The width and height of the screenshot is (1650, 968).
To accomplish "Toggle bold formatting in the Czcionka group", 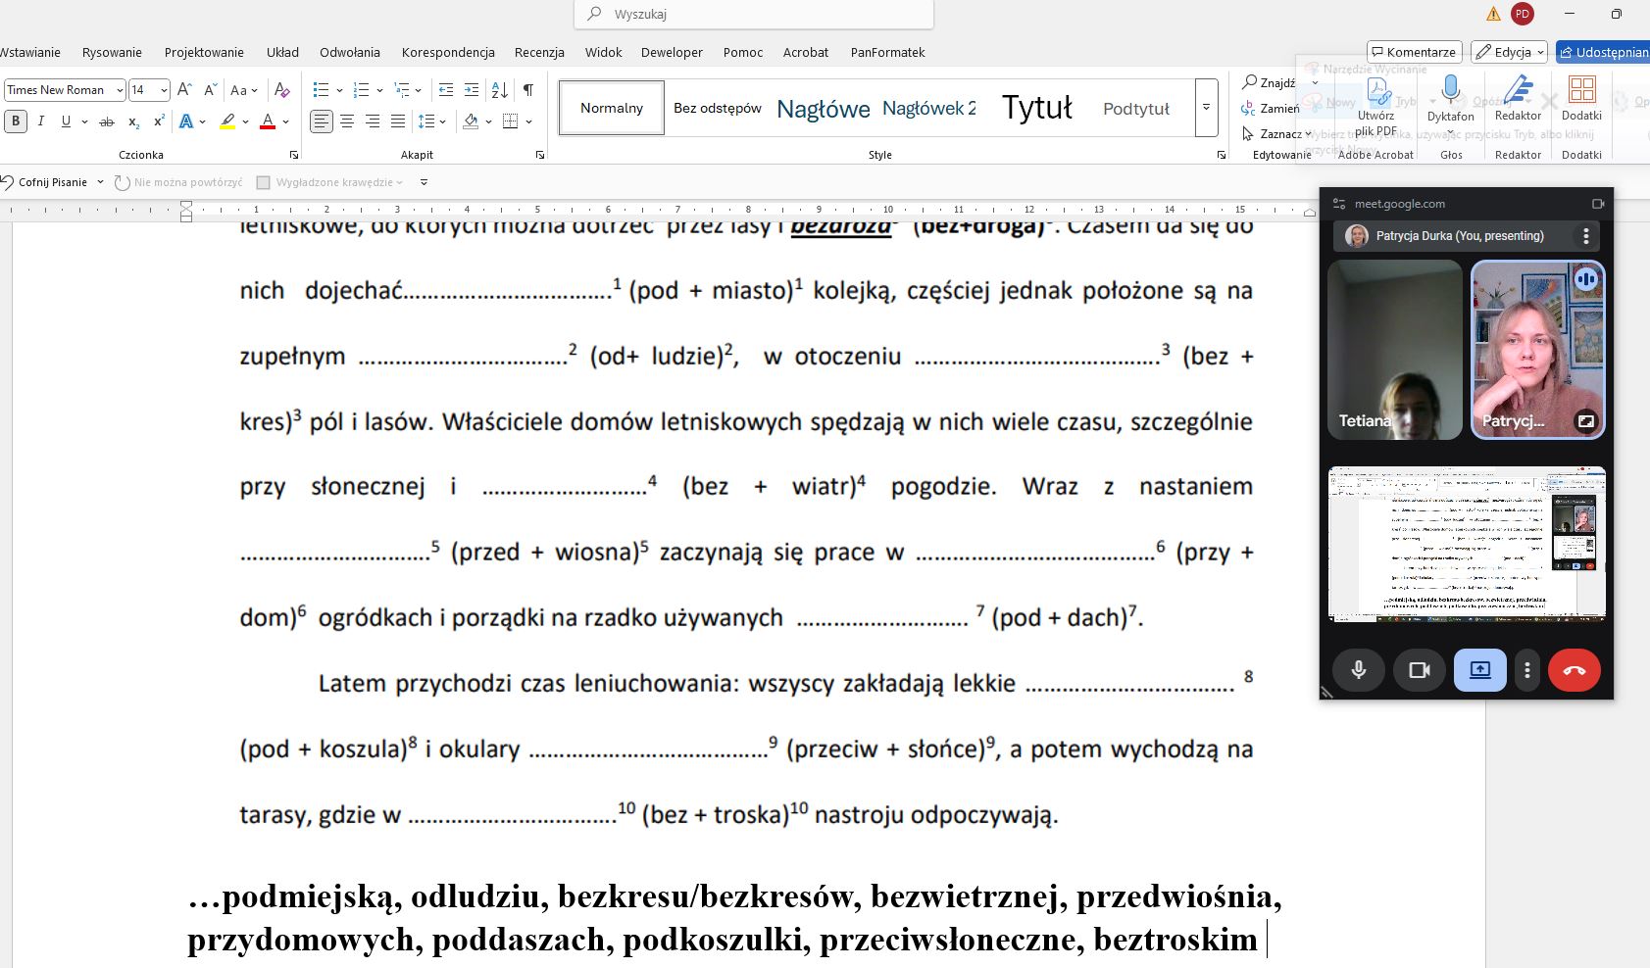I will tap(16, 121).
